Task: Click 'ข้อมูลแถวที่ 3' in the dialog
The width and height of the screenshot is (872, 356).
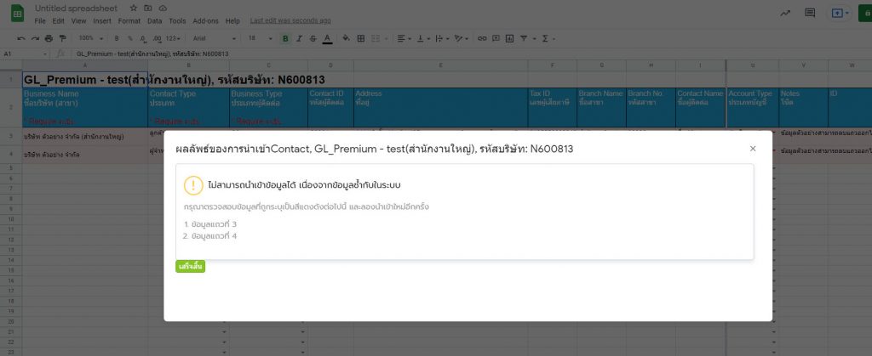Action: pyautogui.click(x=214, y=224)
